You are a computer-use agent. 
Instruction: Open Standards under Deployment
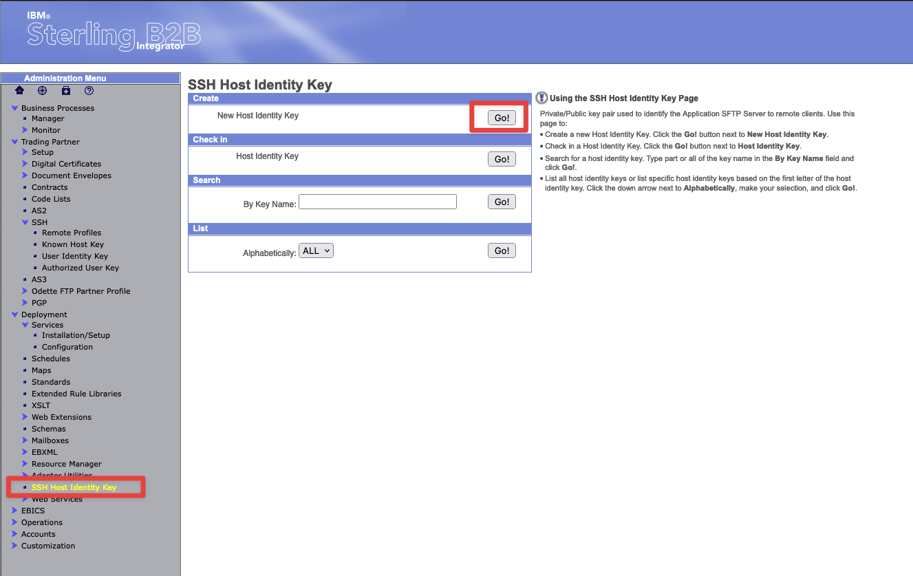click(x=51, y=382)
